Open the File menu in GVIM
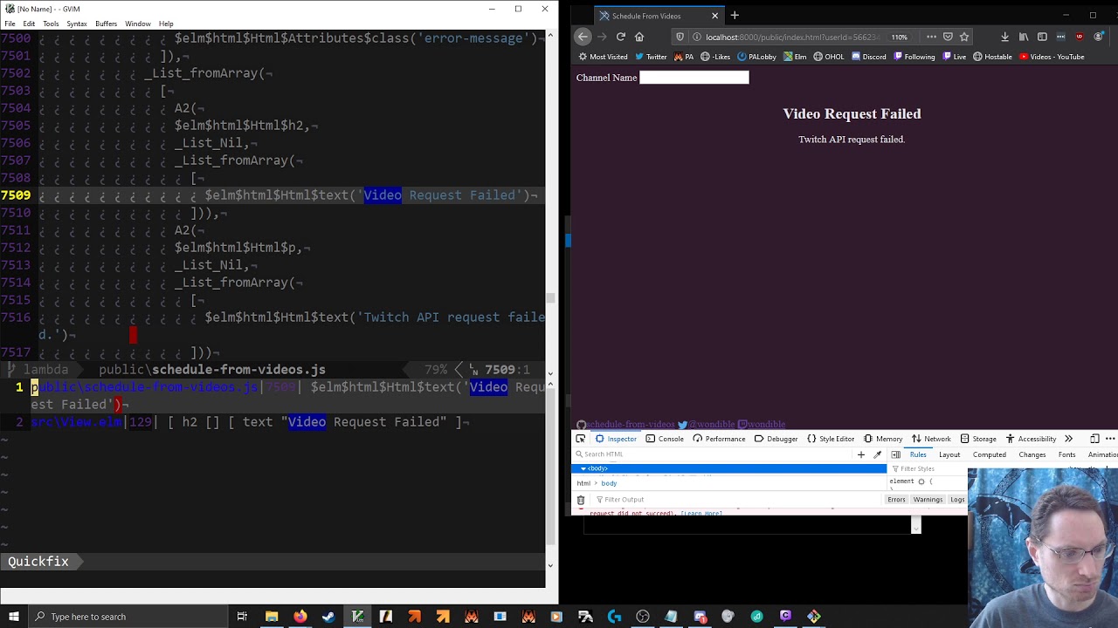Viewport: 1118px width, 628px height. (10, 24)
